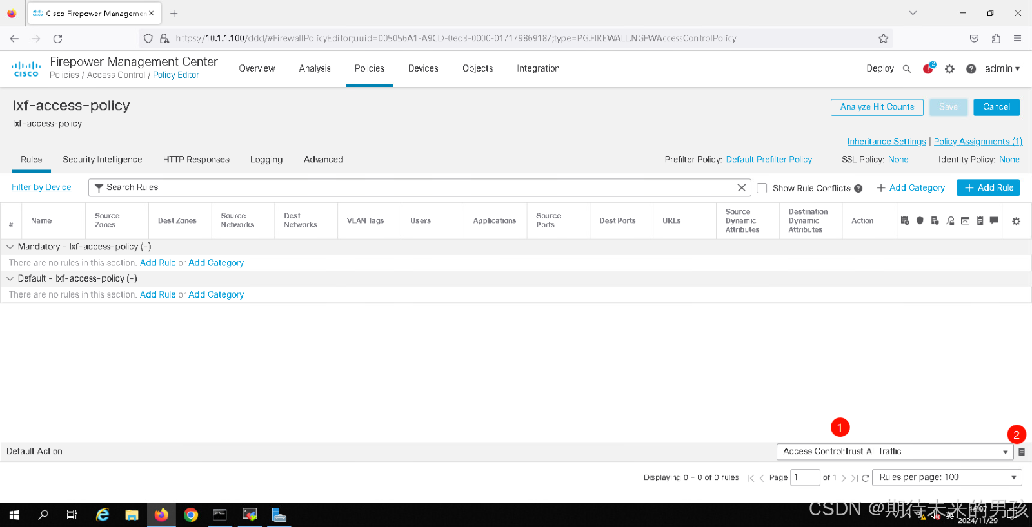
Task: Click the logging clipboard column icon
Action: 980,221
